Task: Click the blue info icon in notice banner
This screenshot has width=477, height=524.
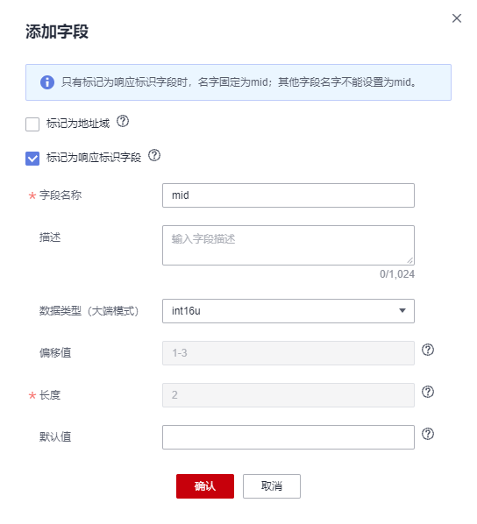Action: 47,82
